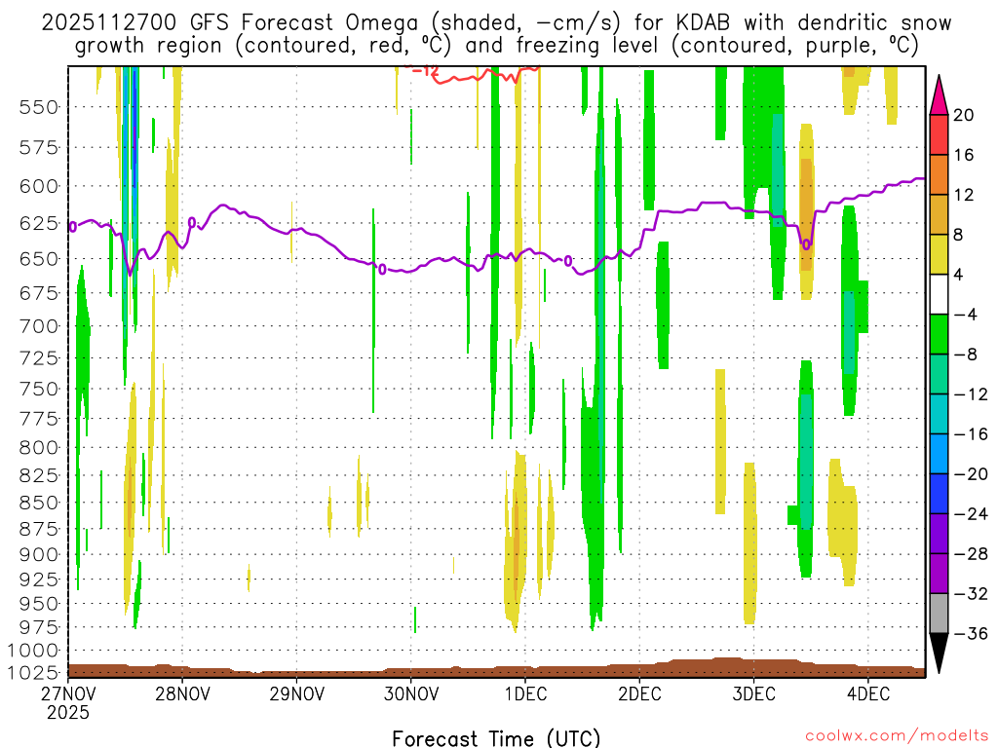The height and width of the screenshot is (748, 998).
Task: Click the 675 pressure level label
Action: coord(38,293)
